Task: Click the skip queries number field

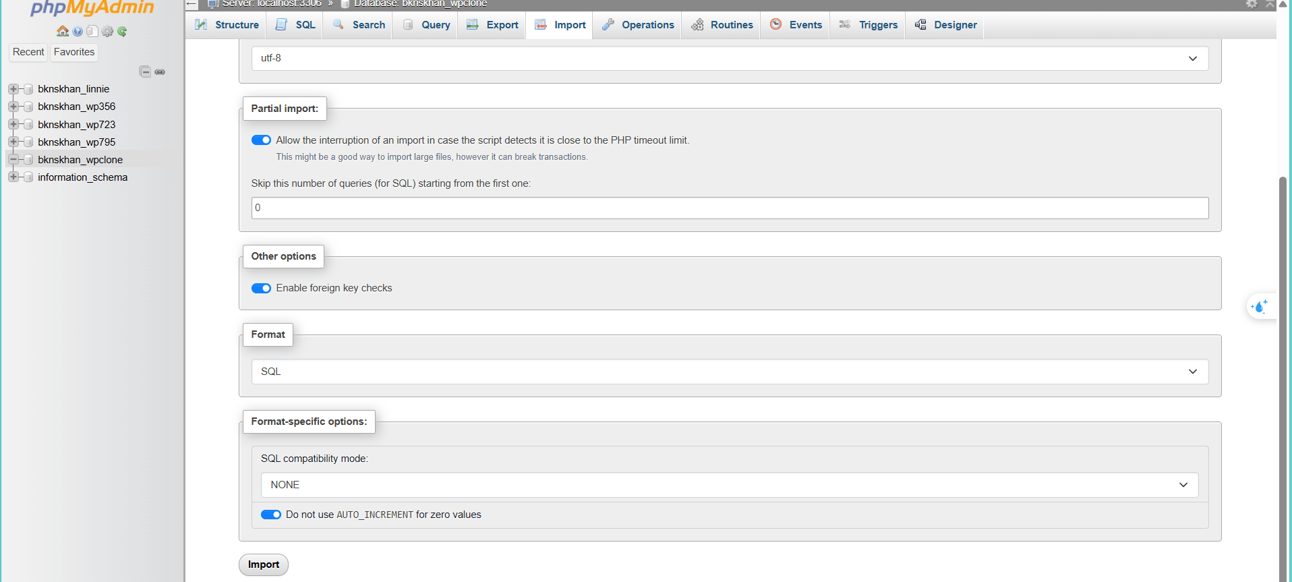Action: 730,208
